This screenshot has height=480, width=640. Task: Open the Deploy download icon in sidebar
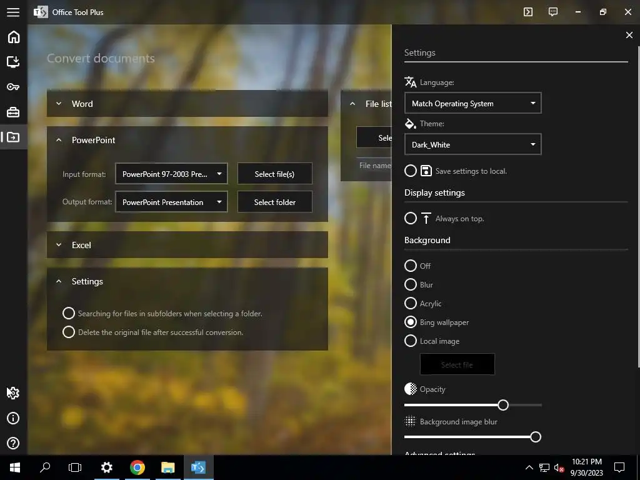14,62
